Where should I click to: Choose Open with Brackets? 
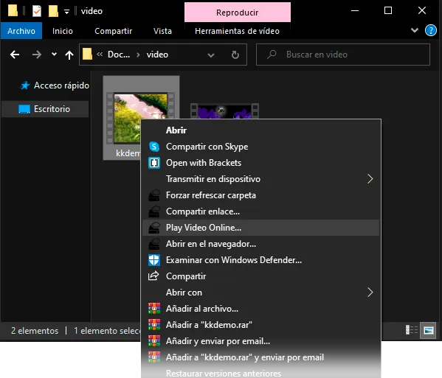click(260, 163)
